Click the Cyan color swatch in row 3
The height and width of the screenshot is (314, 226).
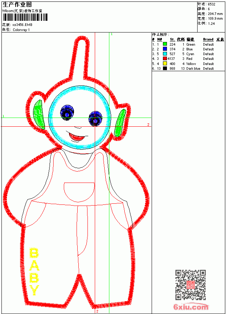point(165,54)
